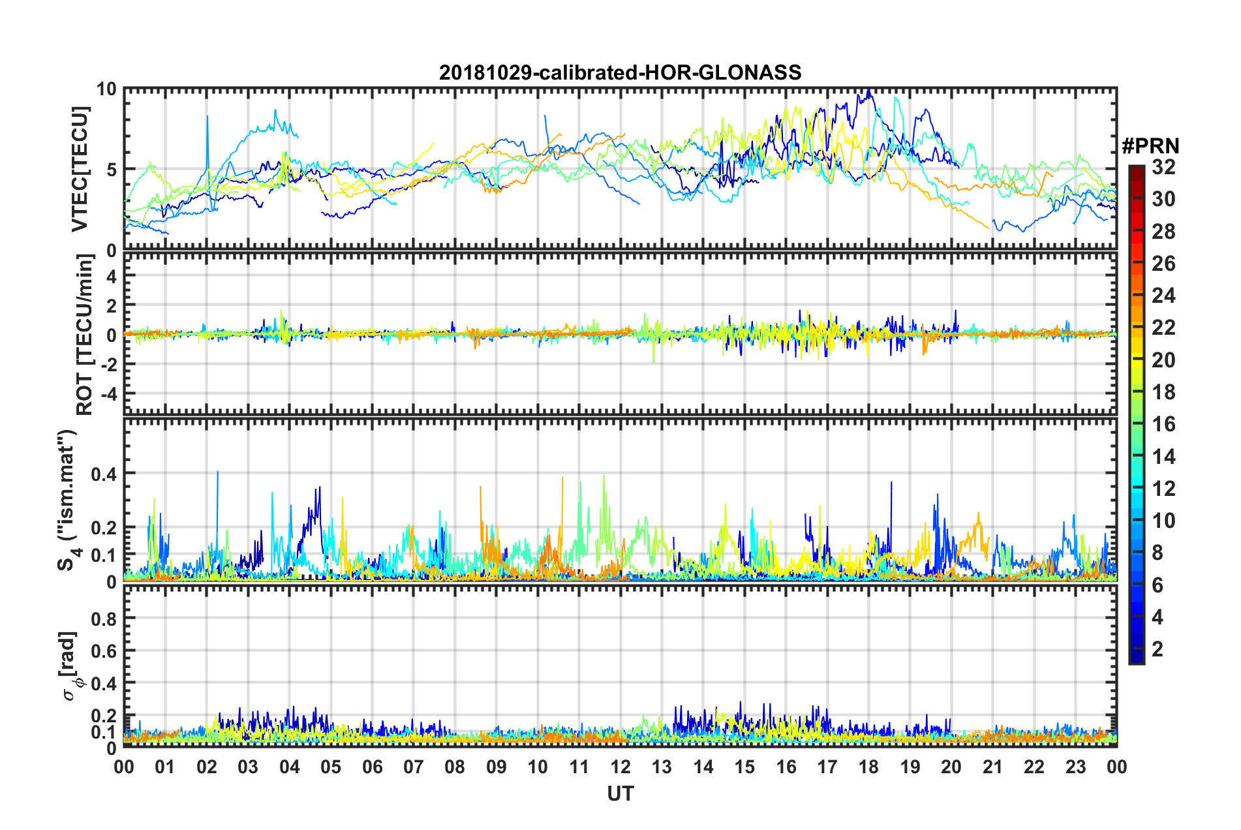Click the plot title 20181029-calibrated-HOR-GLONASS
Image resolution: width=1241 pixels, height=830 pixels.
[620, 72]
